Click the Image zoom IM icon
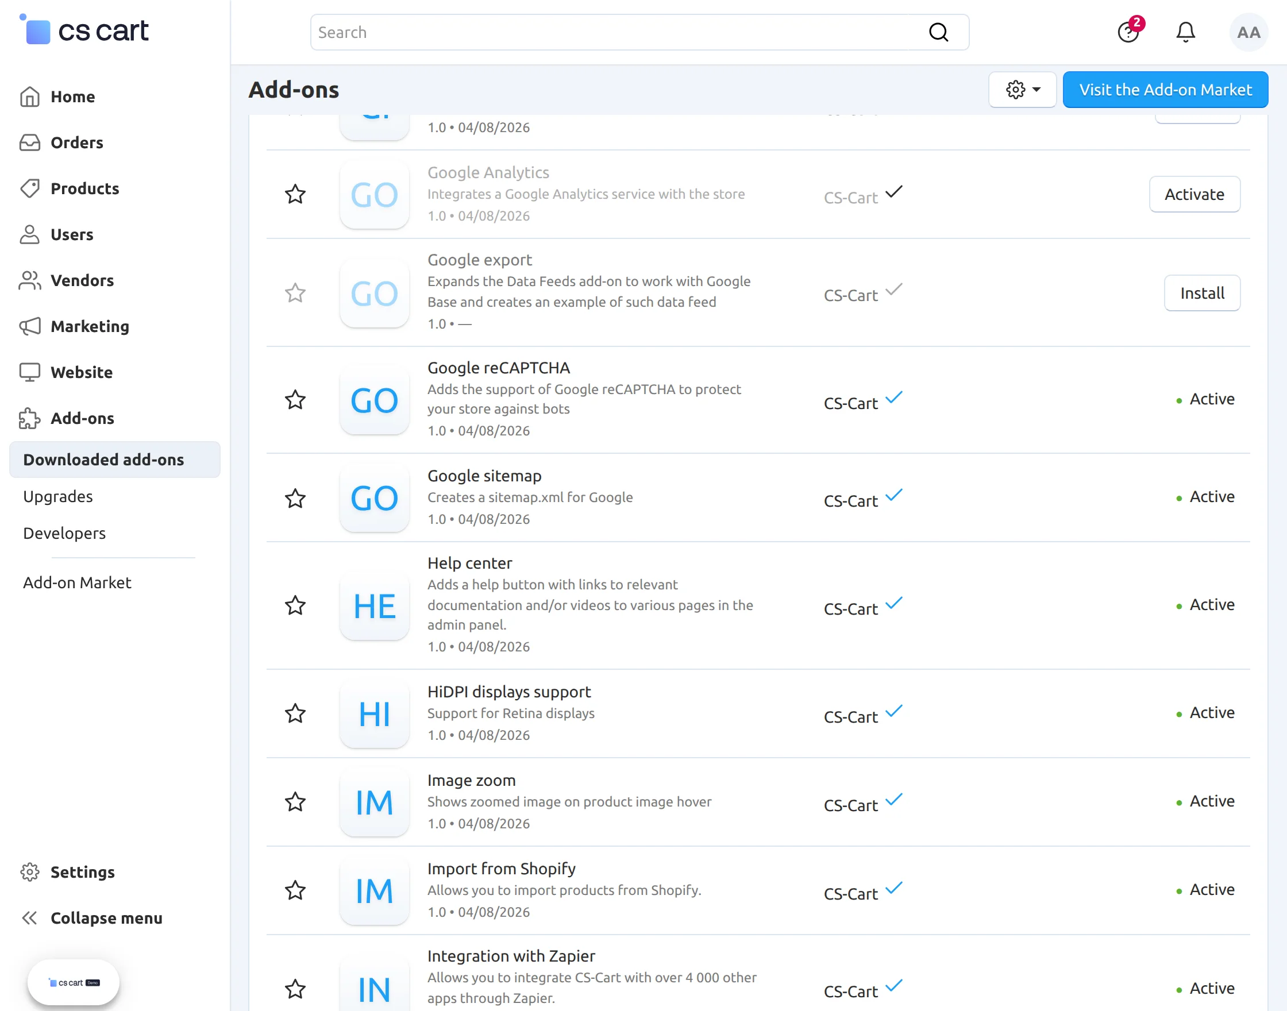This screenshot has height=1011, width=1287. click(374, 802)
